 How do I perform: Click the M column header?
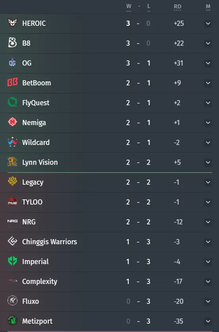208,7
